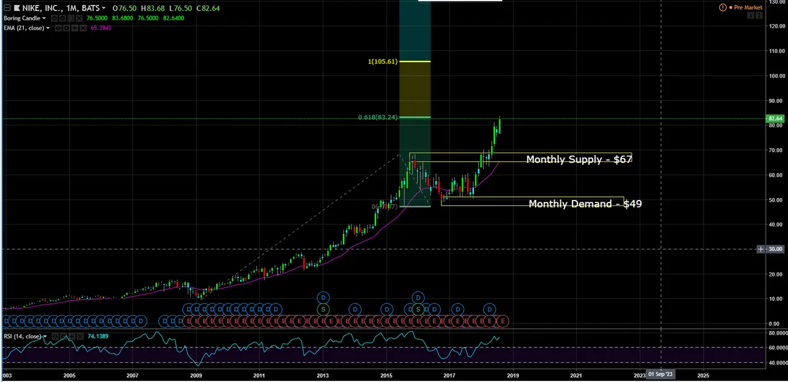This screenshot has width=788, height=382.
Task: Click the orange data warning icon
Action: click(723, 7)
